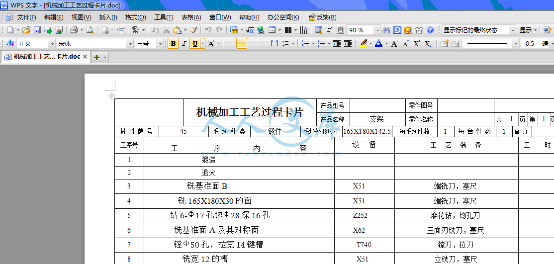Expand the line spacing dropdown arrow
This screenshot has height=264, width=554.
pyautogui.click(x=293, y=43)
